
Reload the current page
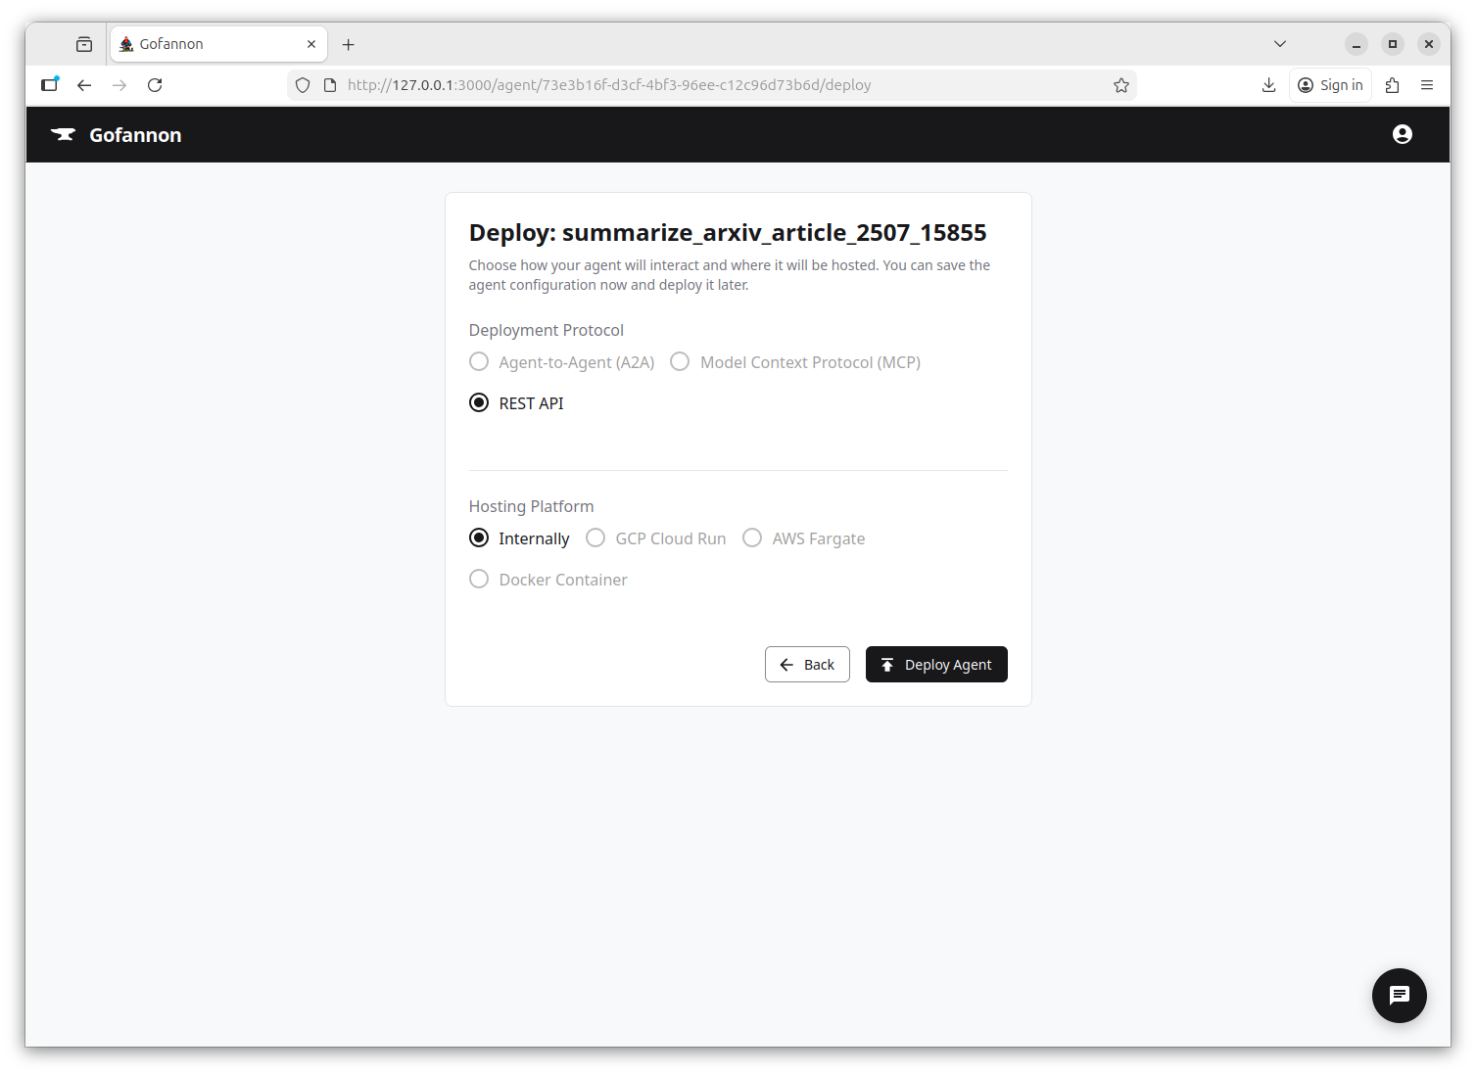[x=155, y=85]
